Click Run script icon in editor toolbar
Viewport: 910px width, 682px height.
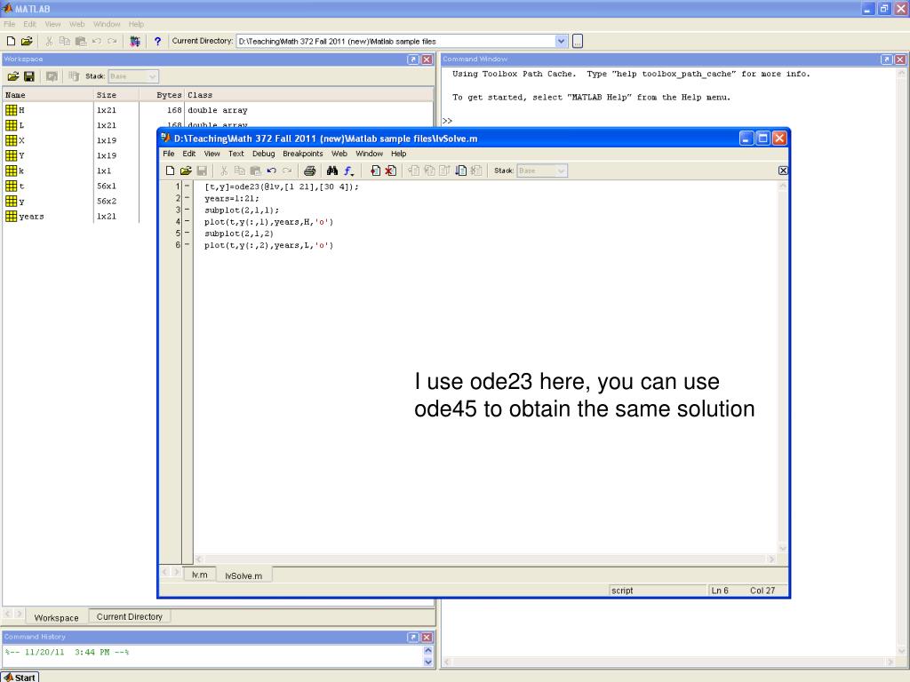coord(461,170)
